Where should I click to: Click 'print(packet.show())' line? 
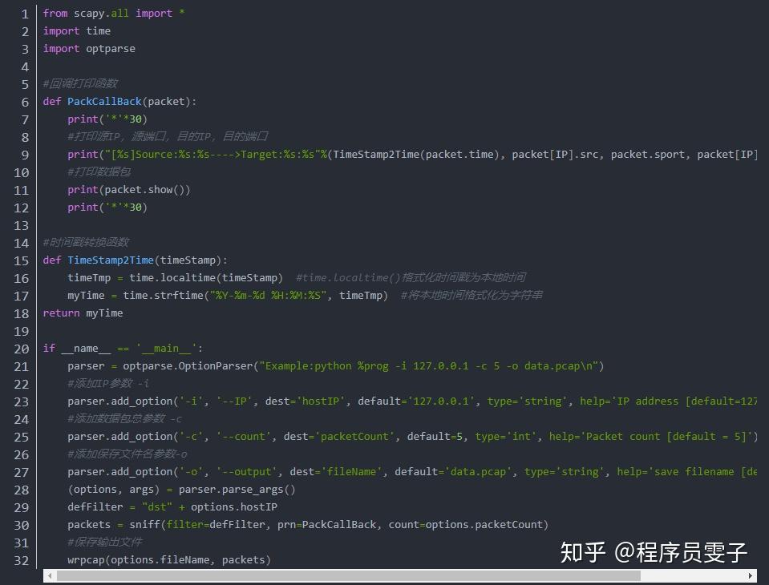tap(128, 190)
